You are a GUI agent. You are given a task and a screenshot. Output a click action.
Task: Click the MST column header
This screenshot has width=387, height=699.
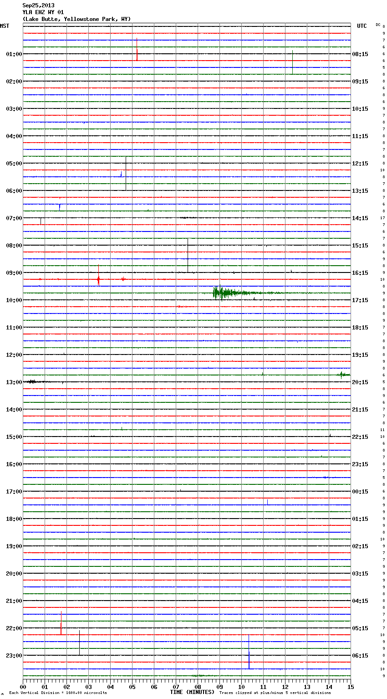coord(5,26)
